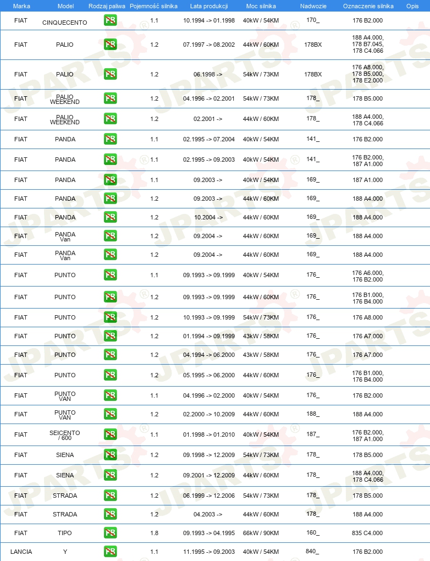Click fuel icon for PANDA 10.2004 row
This screenshot has width=430, height=561.
tap(110, 217)
